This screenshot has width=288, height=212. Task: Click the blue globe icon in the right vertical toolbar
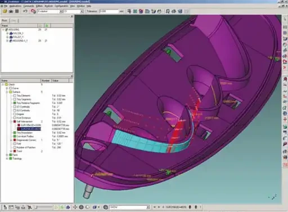[285, 113]
